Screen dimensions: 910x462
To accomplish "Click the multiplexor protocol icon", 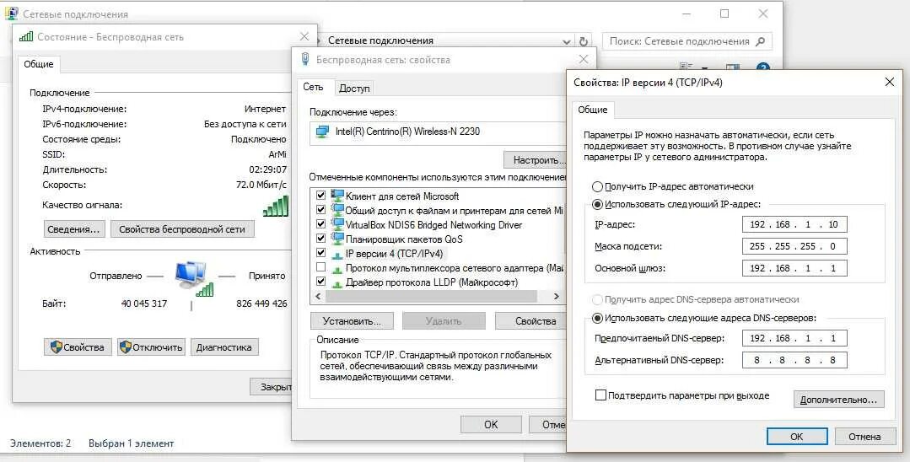I will [x=337, y=269].
